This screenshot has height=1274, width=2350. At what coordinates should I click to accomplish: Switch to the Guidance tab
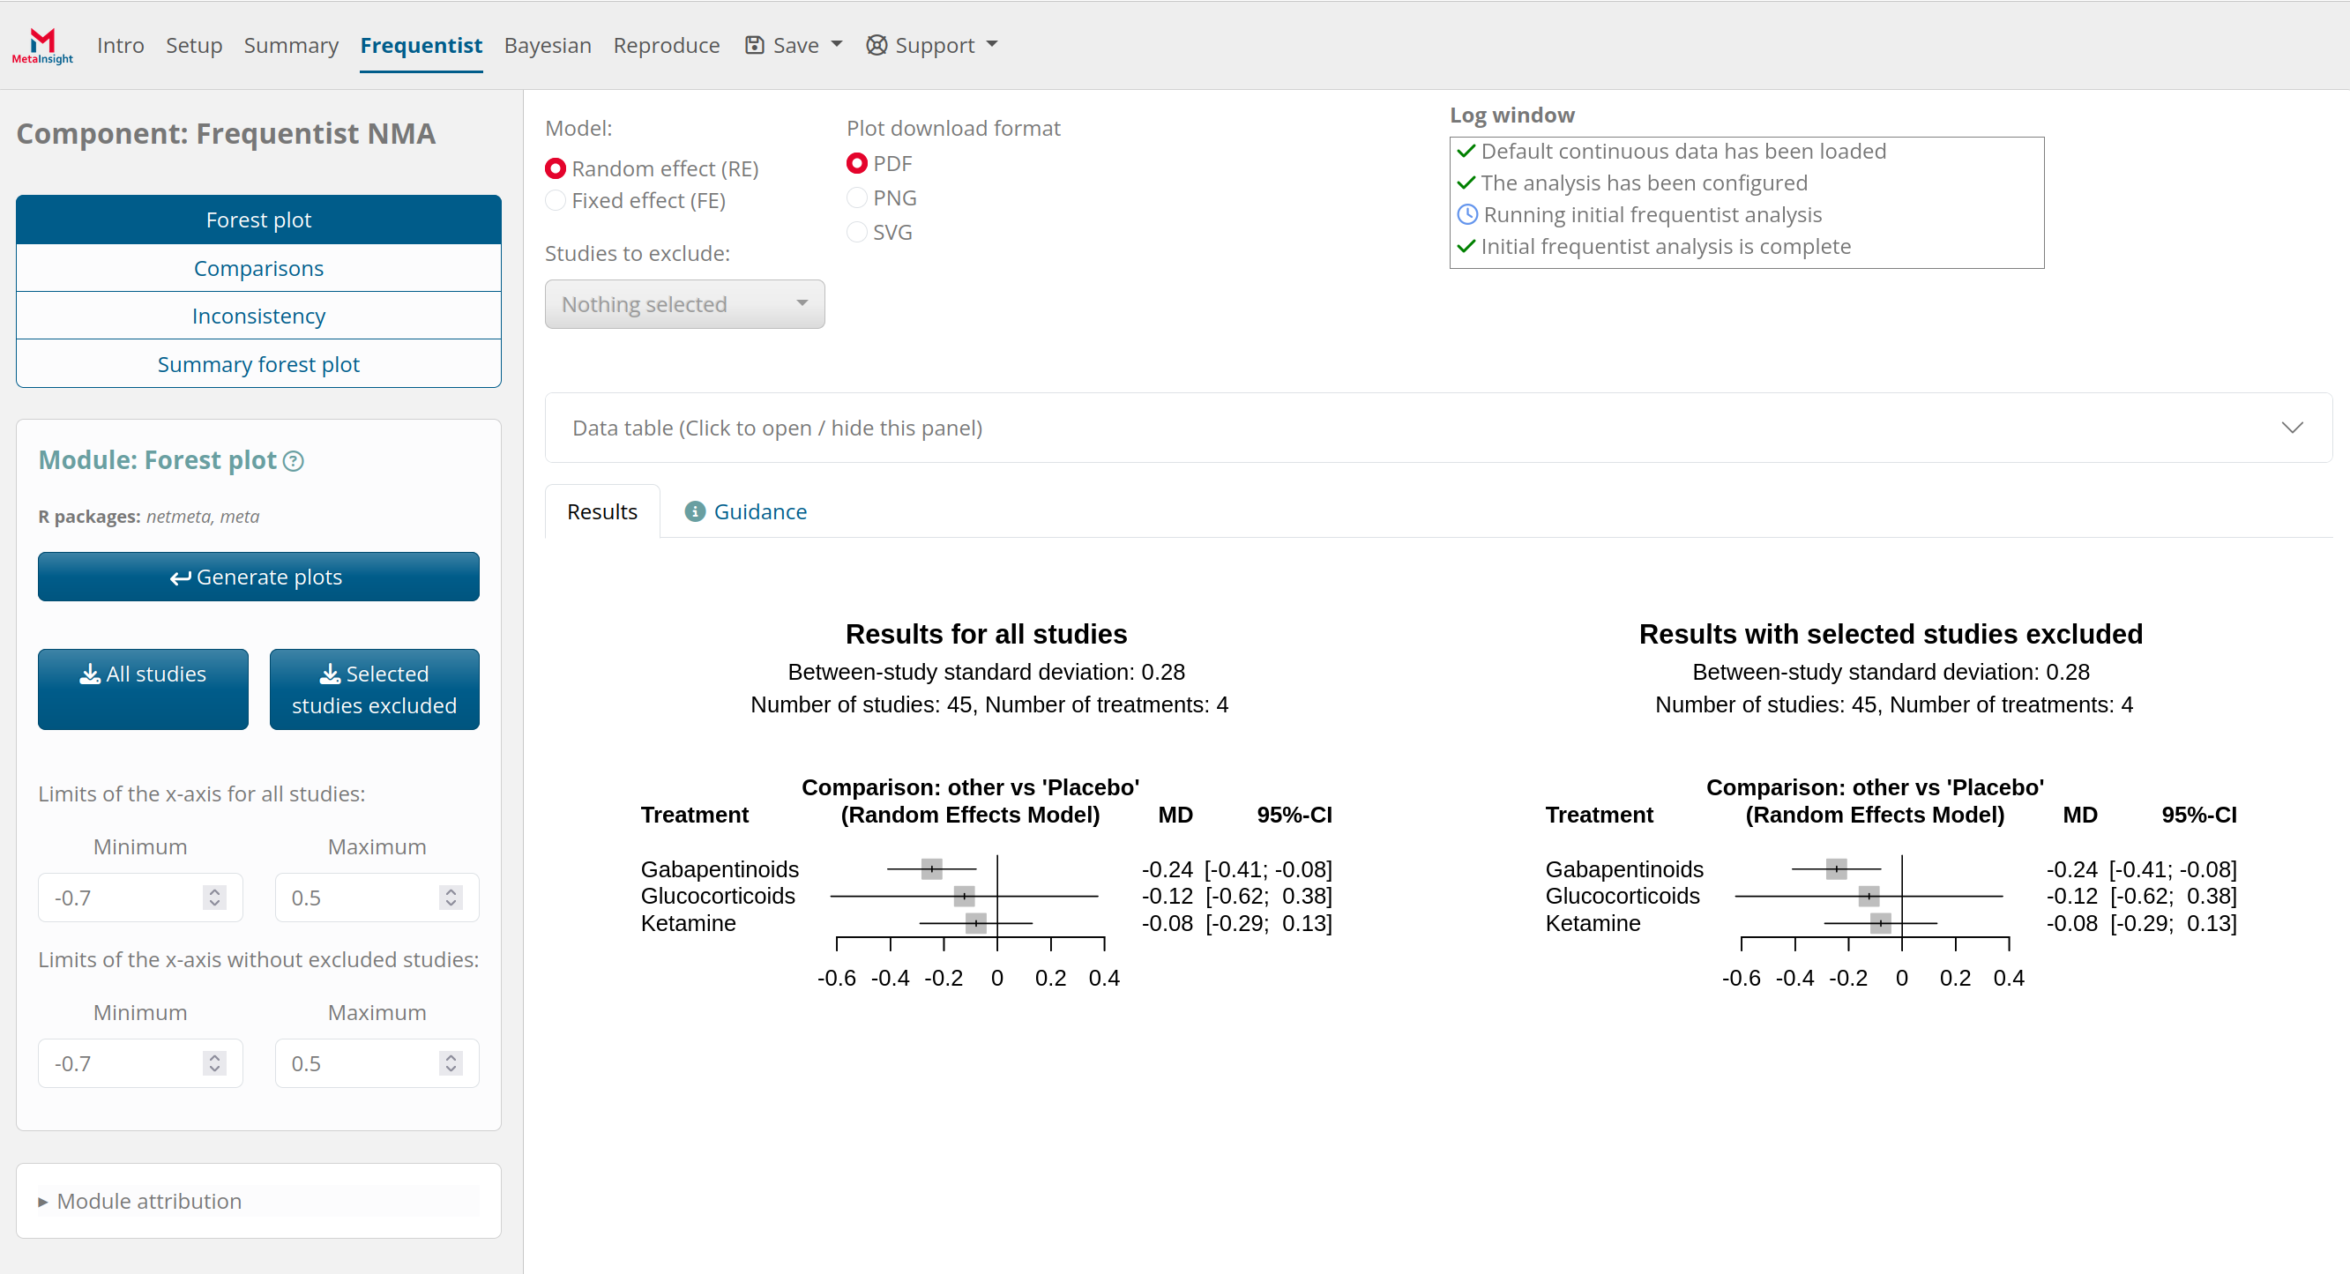point(761,511)
